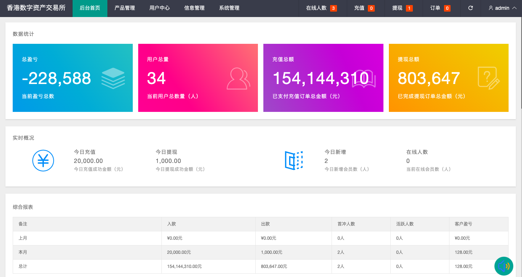522x277 pixels.
Task: Select the 后台首页 tab
Action: [90, 8]
